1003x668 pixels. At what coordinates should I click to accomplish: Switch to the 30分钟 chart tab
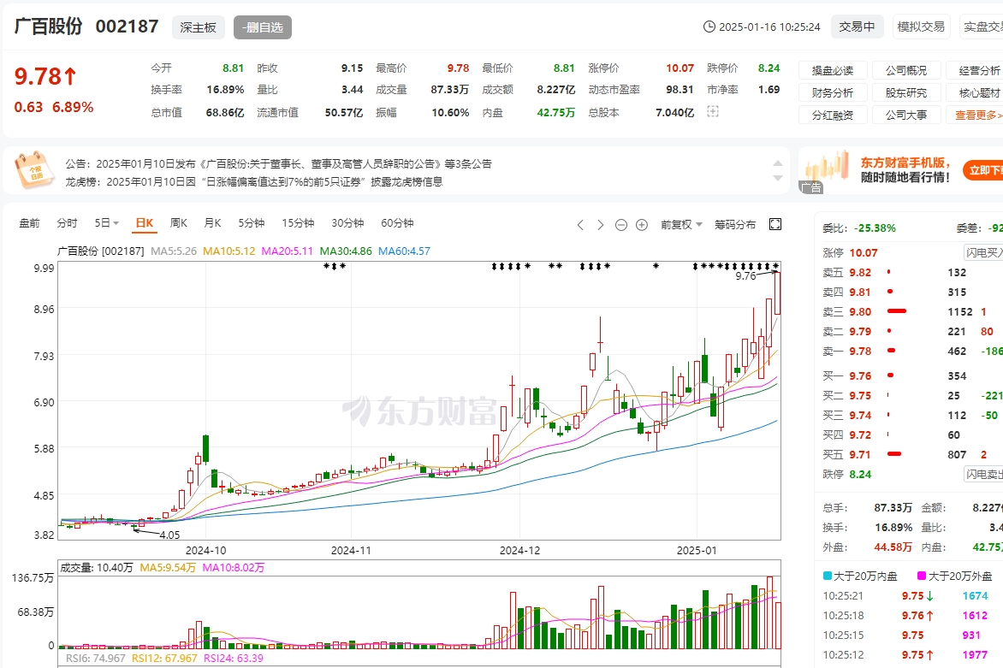click(347, 223)
